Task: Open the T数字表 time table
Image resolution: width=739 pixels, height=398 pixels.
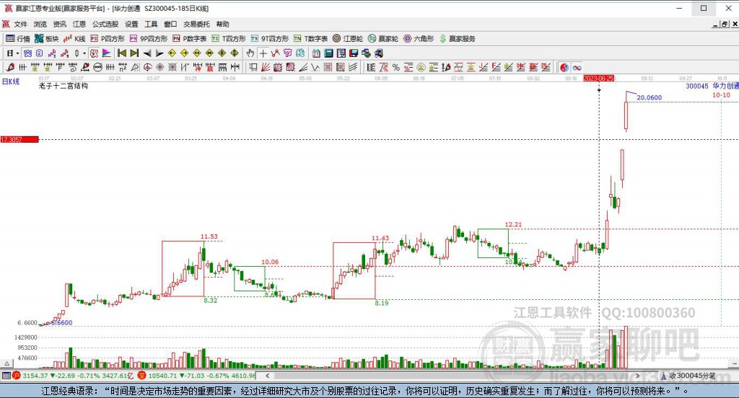Action: coord(310,39)
